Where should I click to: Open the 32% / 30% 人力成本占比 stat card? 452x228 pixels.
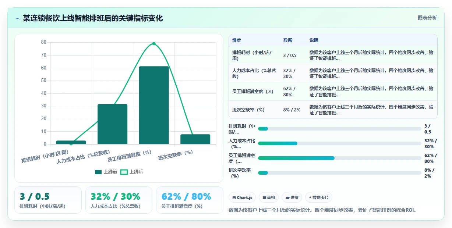pos(119,200)
